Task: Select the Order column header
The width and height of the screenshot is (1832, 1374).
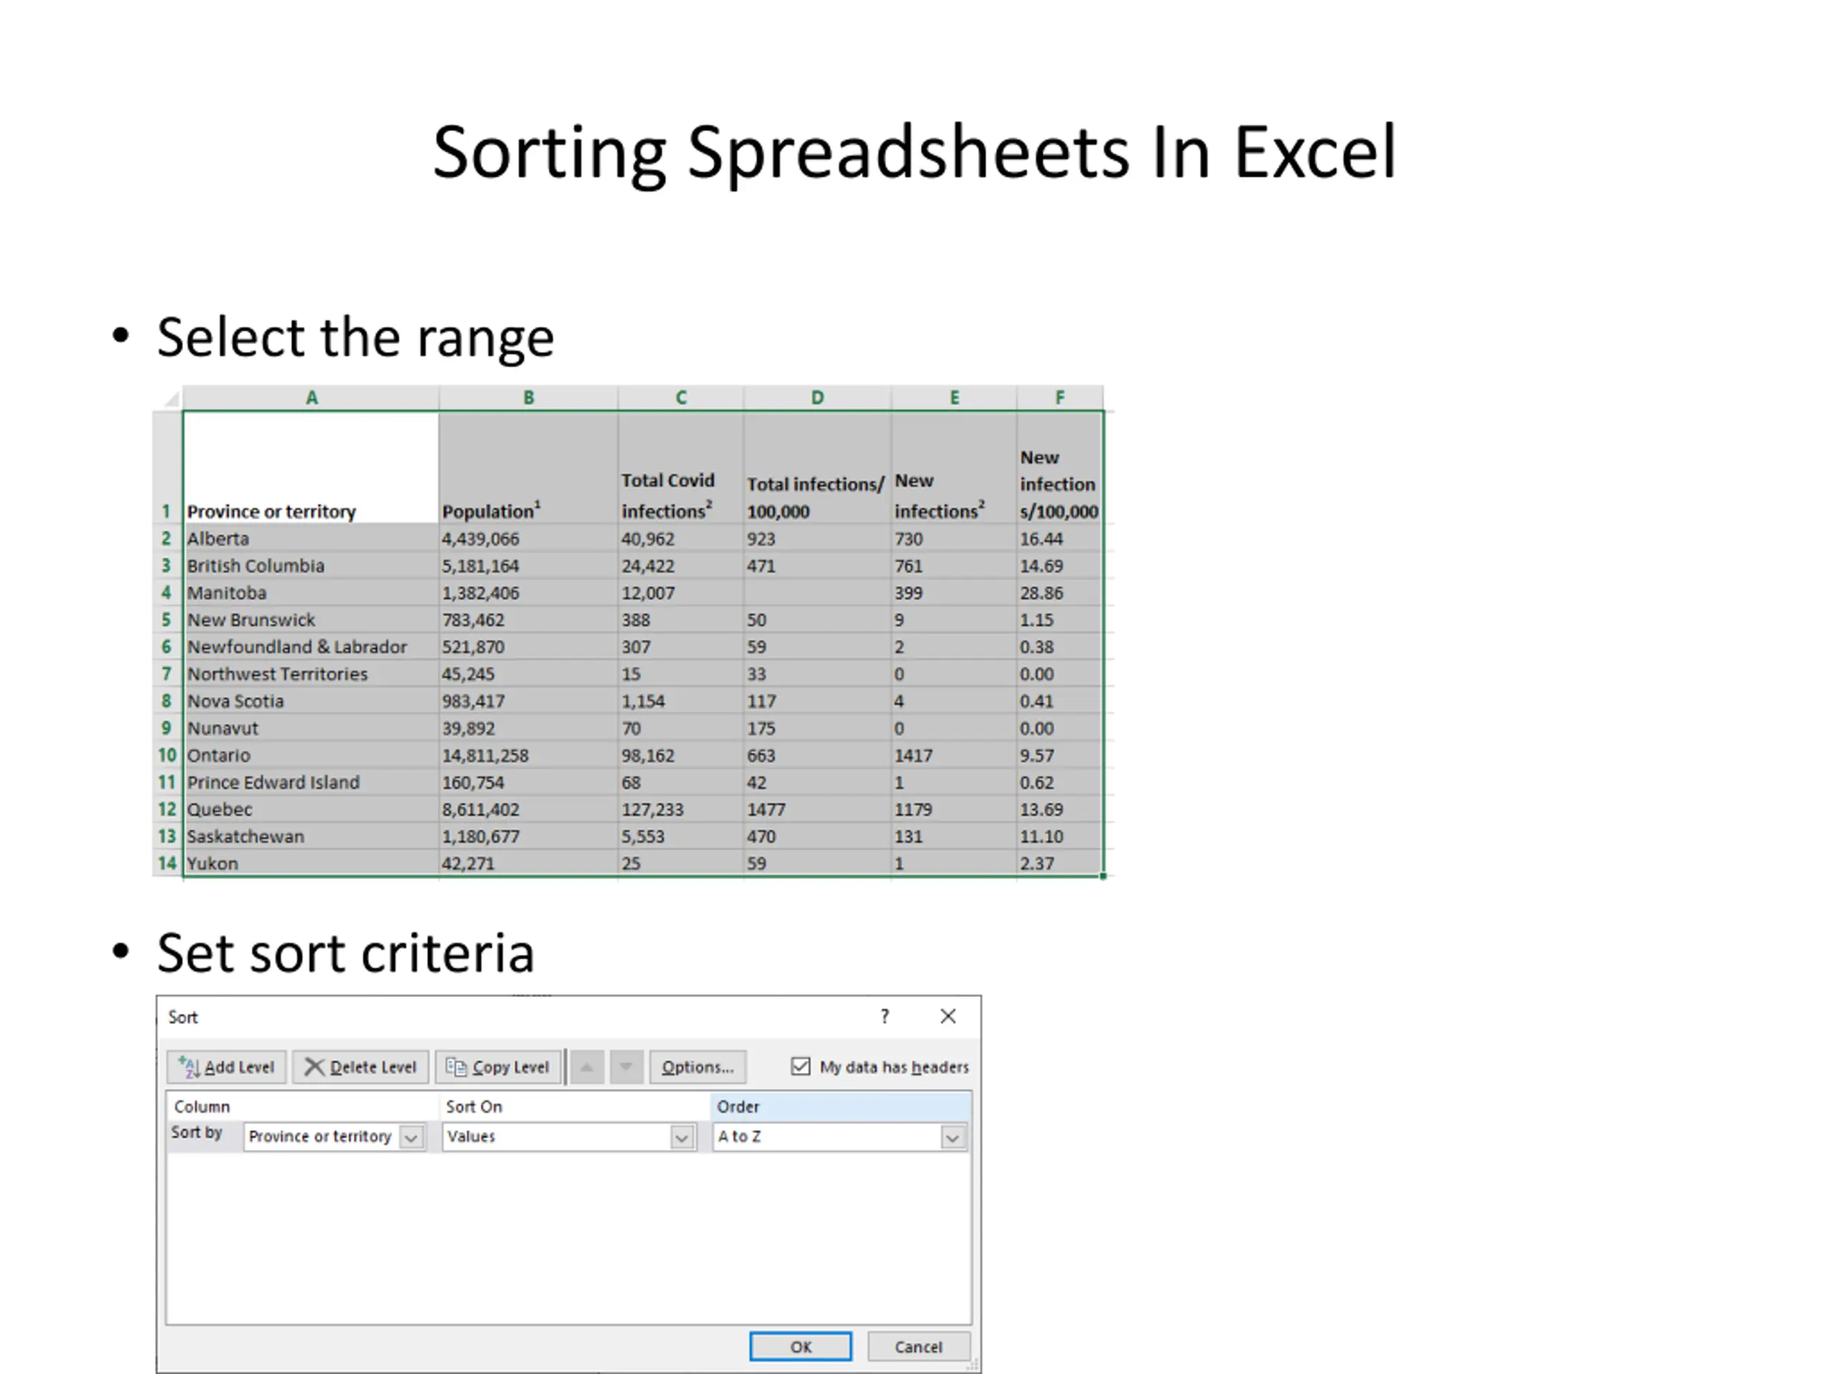Action: click(841, 1106)
